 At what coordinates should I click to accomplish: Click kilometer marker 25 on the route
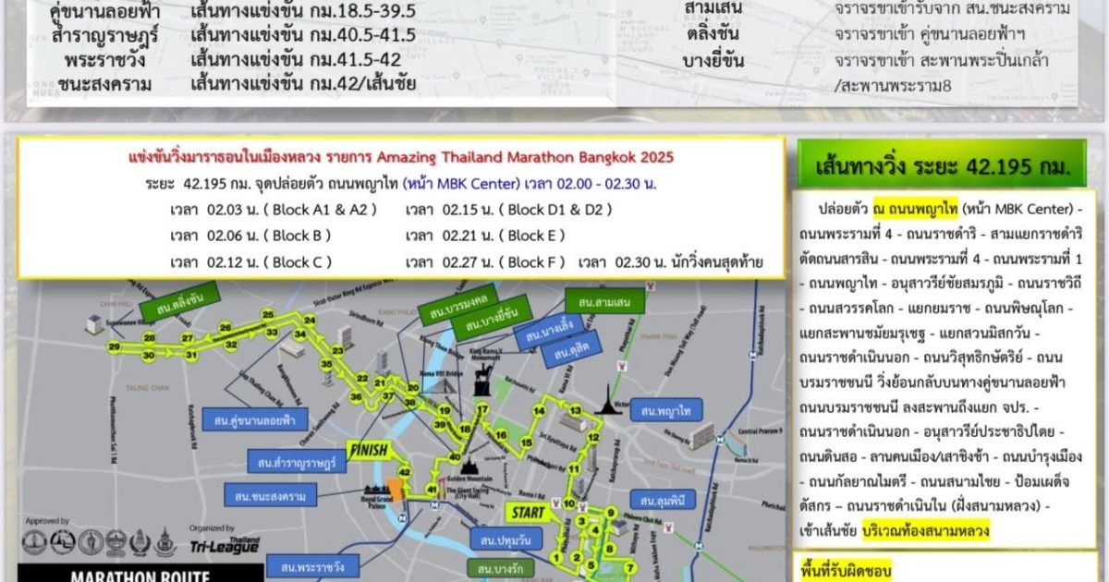click(268, 313)
